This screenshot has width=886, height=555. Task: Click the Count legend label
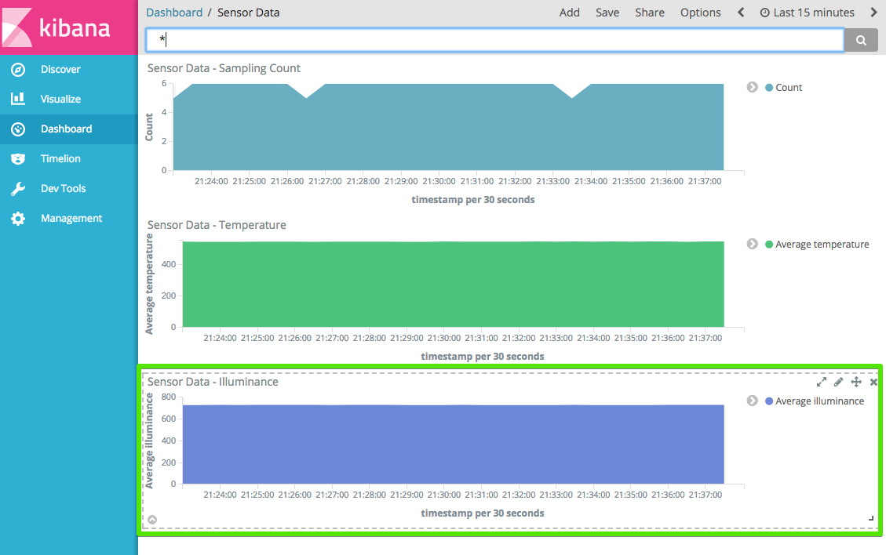coord(789,88)
